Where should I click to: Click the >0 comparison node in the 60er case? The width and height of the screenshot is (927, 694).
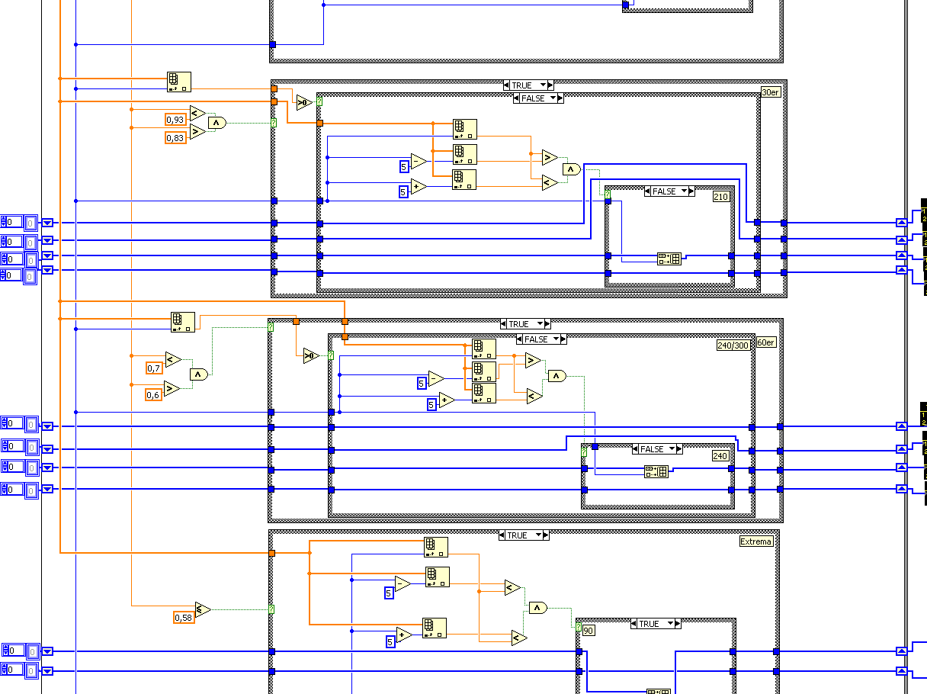coord(311,355)
